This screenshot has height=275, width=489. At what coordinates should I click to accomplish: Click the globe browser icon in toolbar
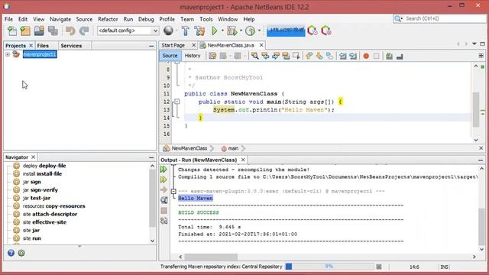tap(168, 31)
